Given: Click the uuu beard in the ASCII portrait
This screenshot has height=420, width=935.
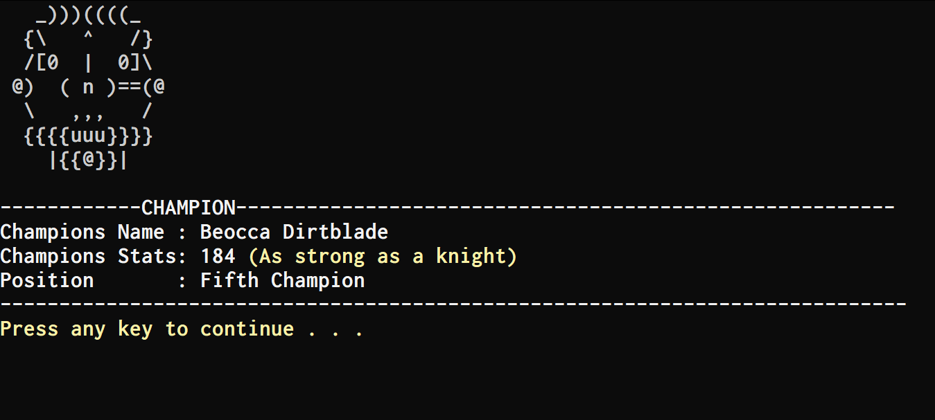Looking at the screenshot, I should (89, 135).
